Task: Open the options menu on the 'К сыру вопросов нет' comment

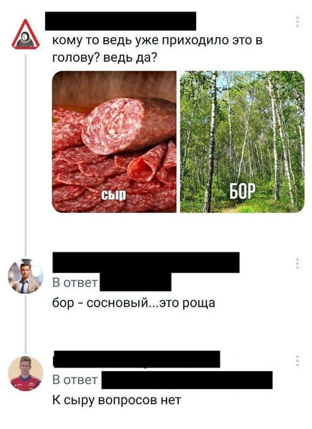Action: click(297, 361)
